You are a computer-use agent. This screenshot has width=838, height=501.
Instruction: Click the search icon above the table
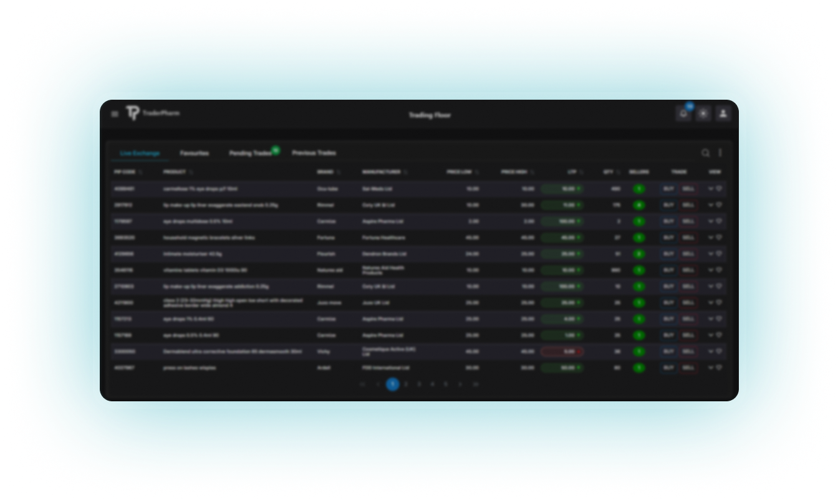point(705,153)
